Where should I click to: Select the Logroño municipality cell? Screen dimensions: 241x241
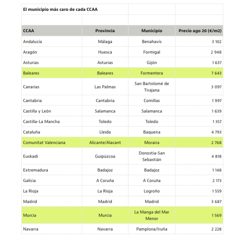pyautogui.click(x=151, y=191)
